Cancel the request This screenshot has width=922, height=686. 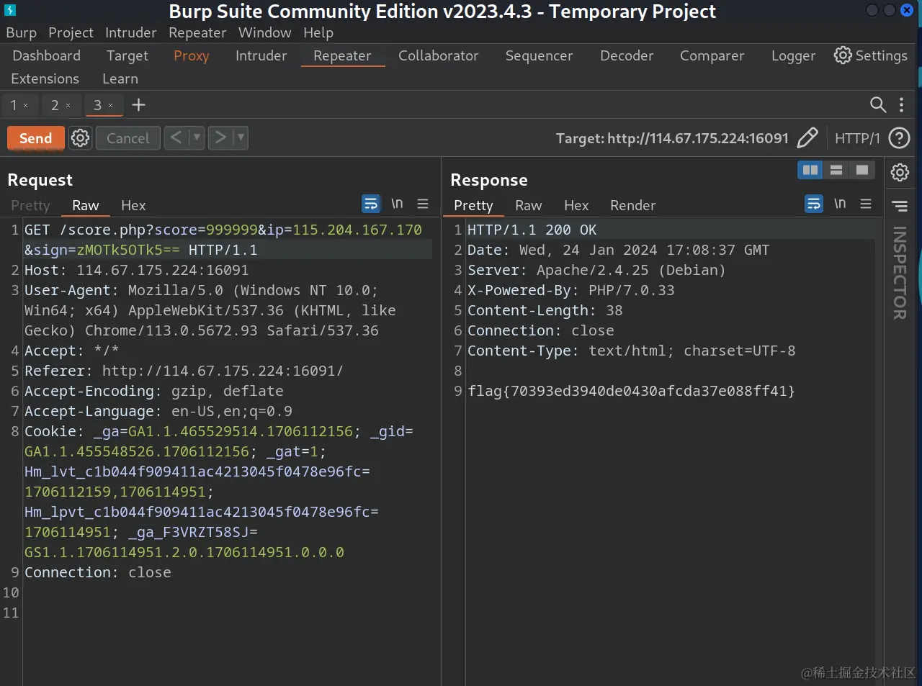[x=128, y=138]
